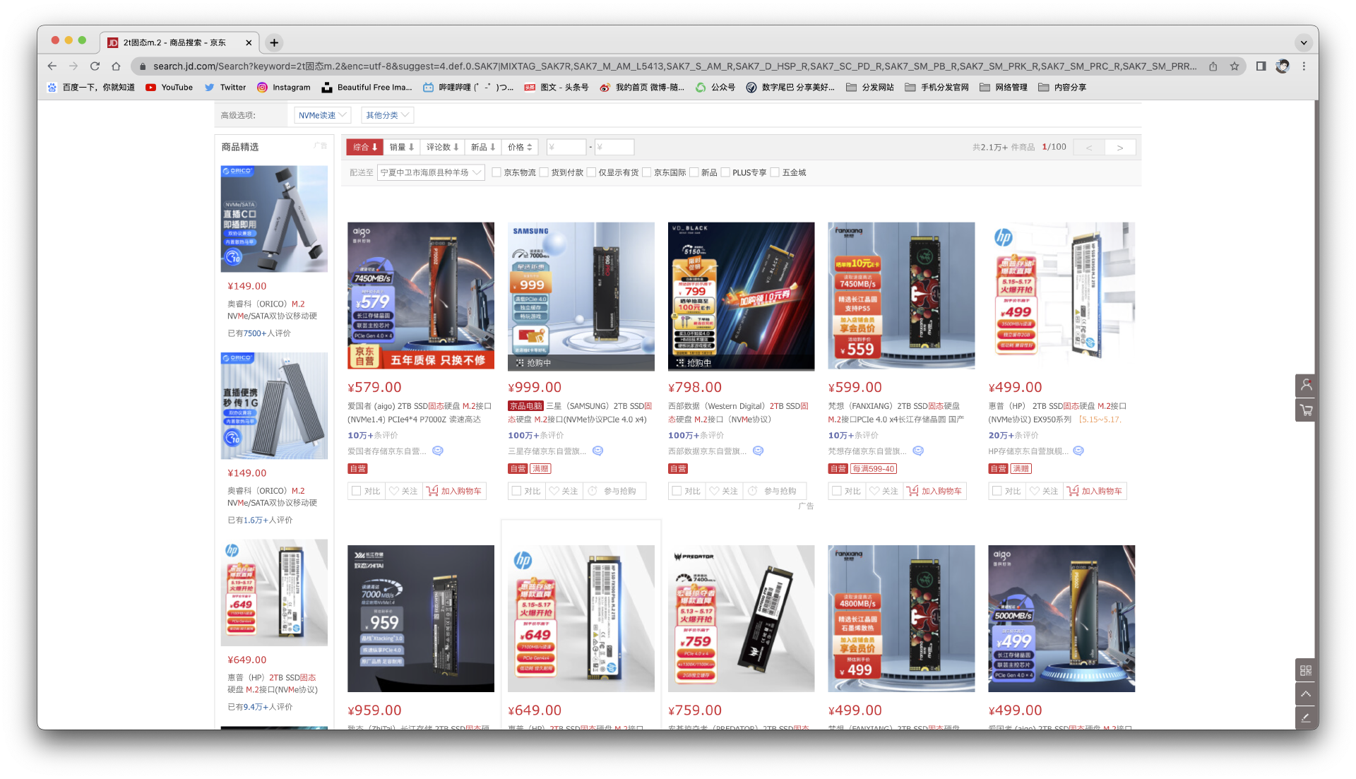Enable the 京东物流 checkbox
The height and width of the screenshot is (779, 1356).
coord(496,173)
